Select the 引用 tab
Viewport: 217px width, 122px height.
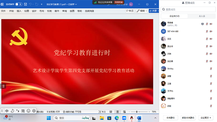[x=49, y=11]
